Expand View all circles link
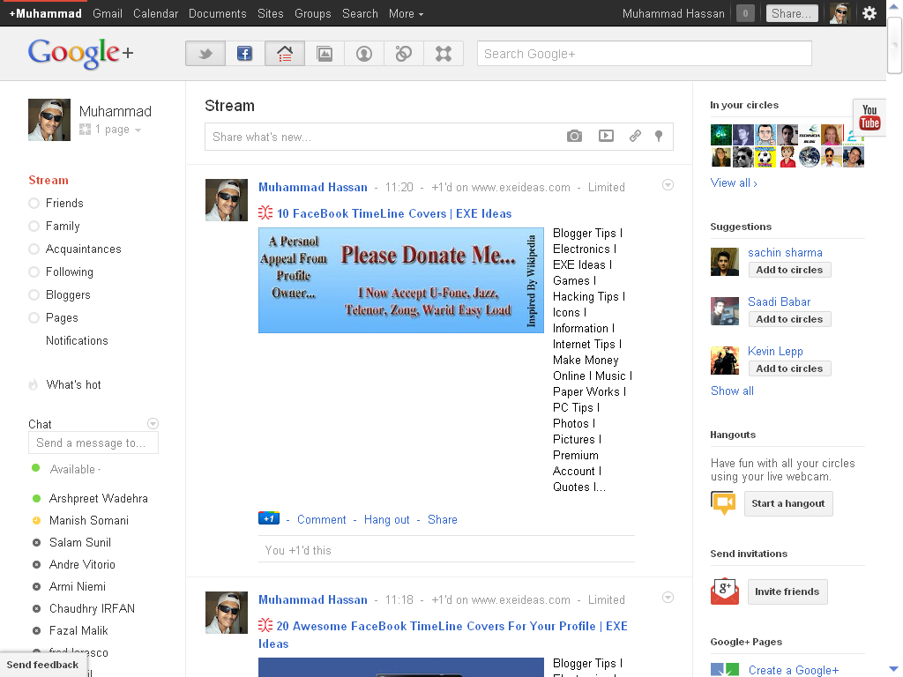 tap(734, 183)
